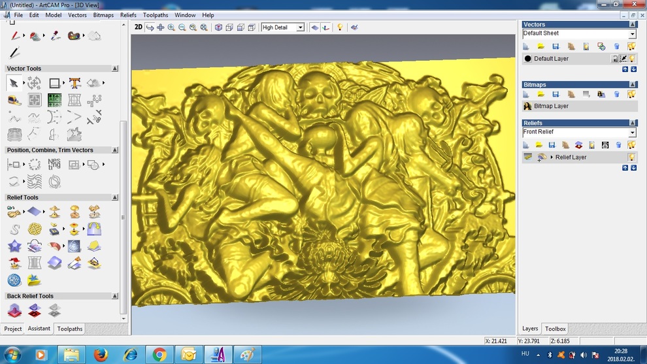Toggle the Default Layer lock icon
This screenshot has height=364, width=647.
[615, 59]
